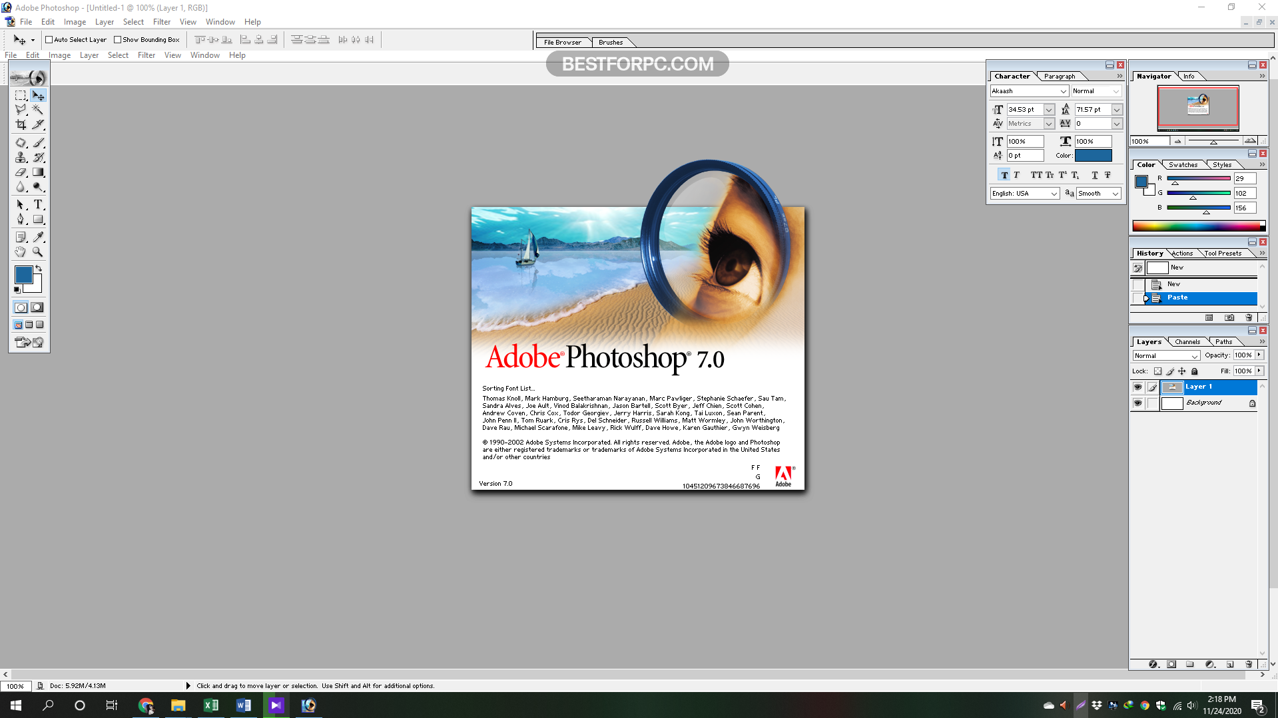1278x718 pixels.
Task: Open leading dropdown 71.57 pt
Action: [x=1117, y=110]
